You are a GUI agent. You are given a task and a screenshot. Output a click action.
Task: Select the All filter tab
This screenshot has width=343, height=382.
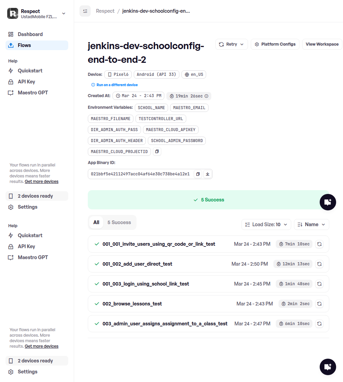[x=96, y=222]
